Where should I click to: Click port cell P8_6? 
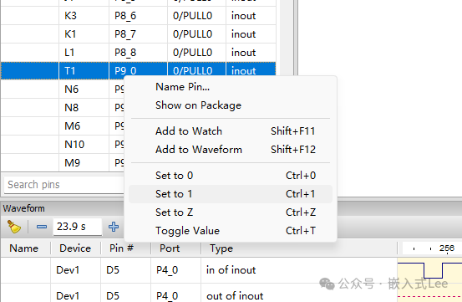[x=138, y=16]
